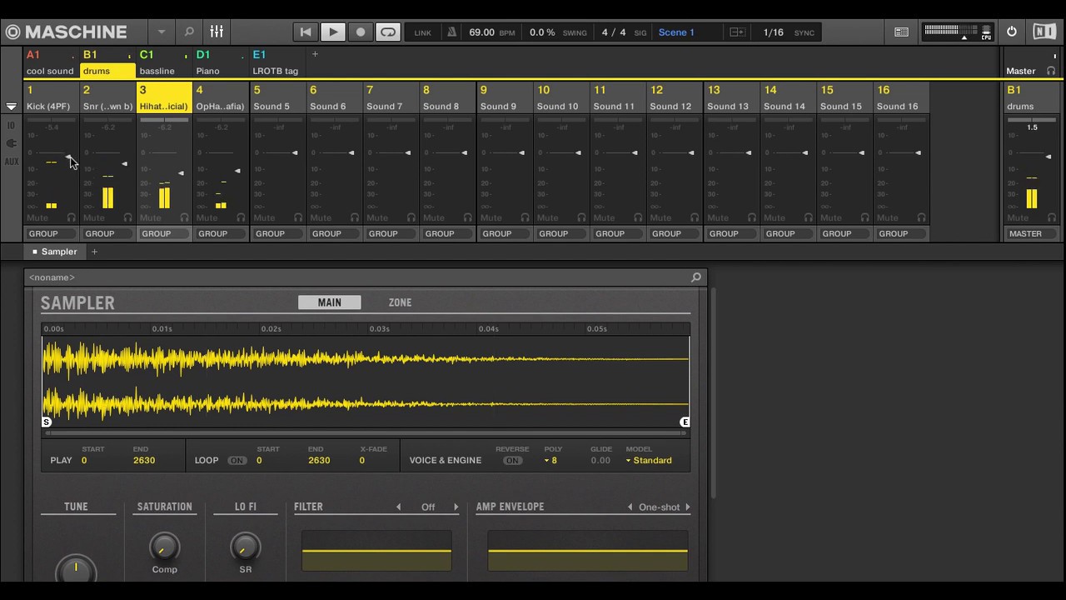Click the Sound 9 channel volume fader handle

coord(521,152)
